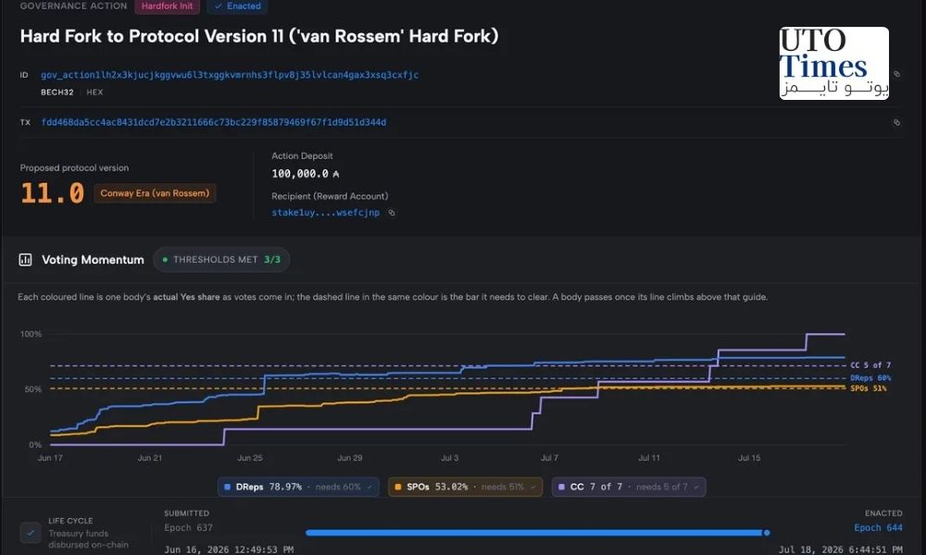Toggle the SPOs 53.02% series chip
The width and height of the screenshot is (926, 555).
[466, 487]
